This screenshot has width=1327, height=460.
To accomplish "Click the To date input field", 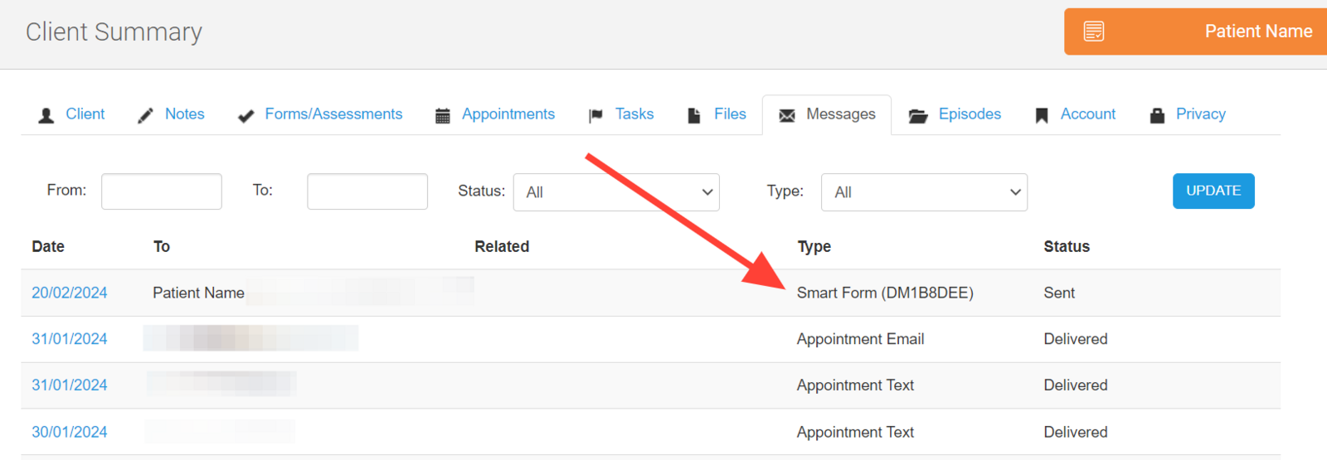I will [367, 191].
